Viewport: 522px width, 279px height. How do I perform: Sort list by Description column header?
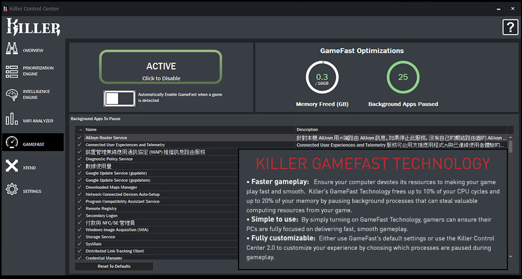pyautogui.click(x=401, y=130)
